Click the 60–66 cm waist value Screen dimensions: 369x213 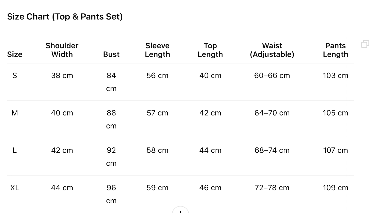(272, 75)
